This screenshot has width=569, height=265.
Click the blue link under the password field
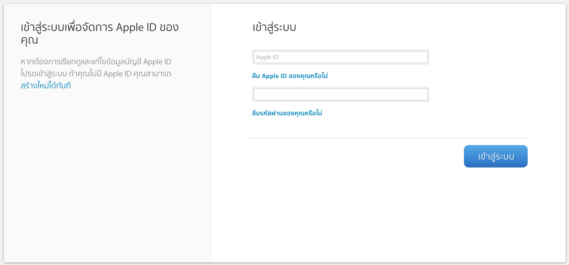[x=286, y=113]
